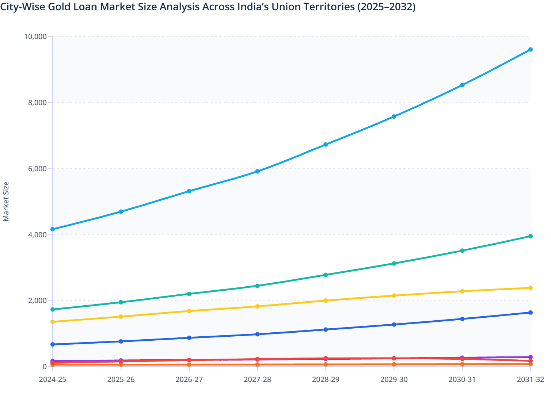The height and width of the screenshot is (409, 551).
Task: Select the light blue line's 2031-32 data point
Action: [531, 49]
